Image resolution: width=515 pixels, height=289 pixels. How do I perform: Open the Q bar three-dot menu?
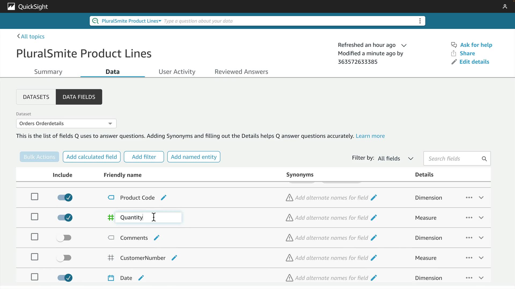420,21
